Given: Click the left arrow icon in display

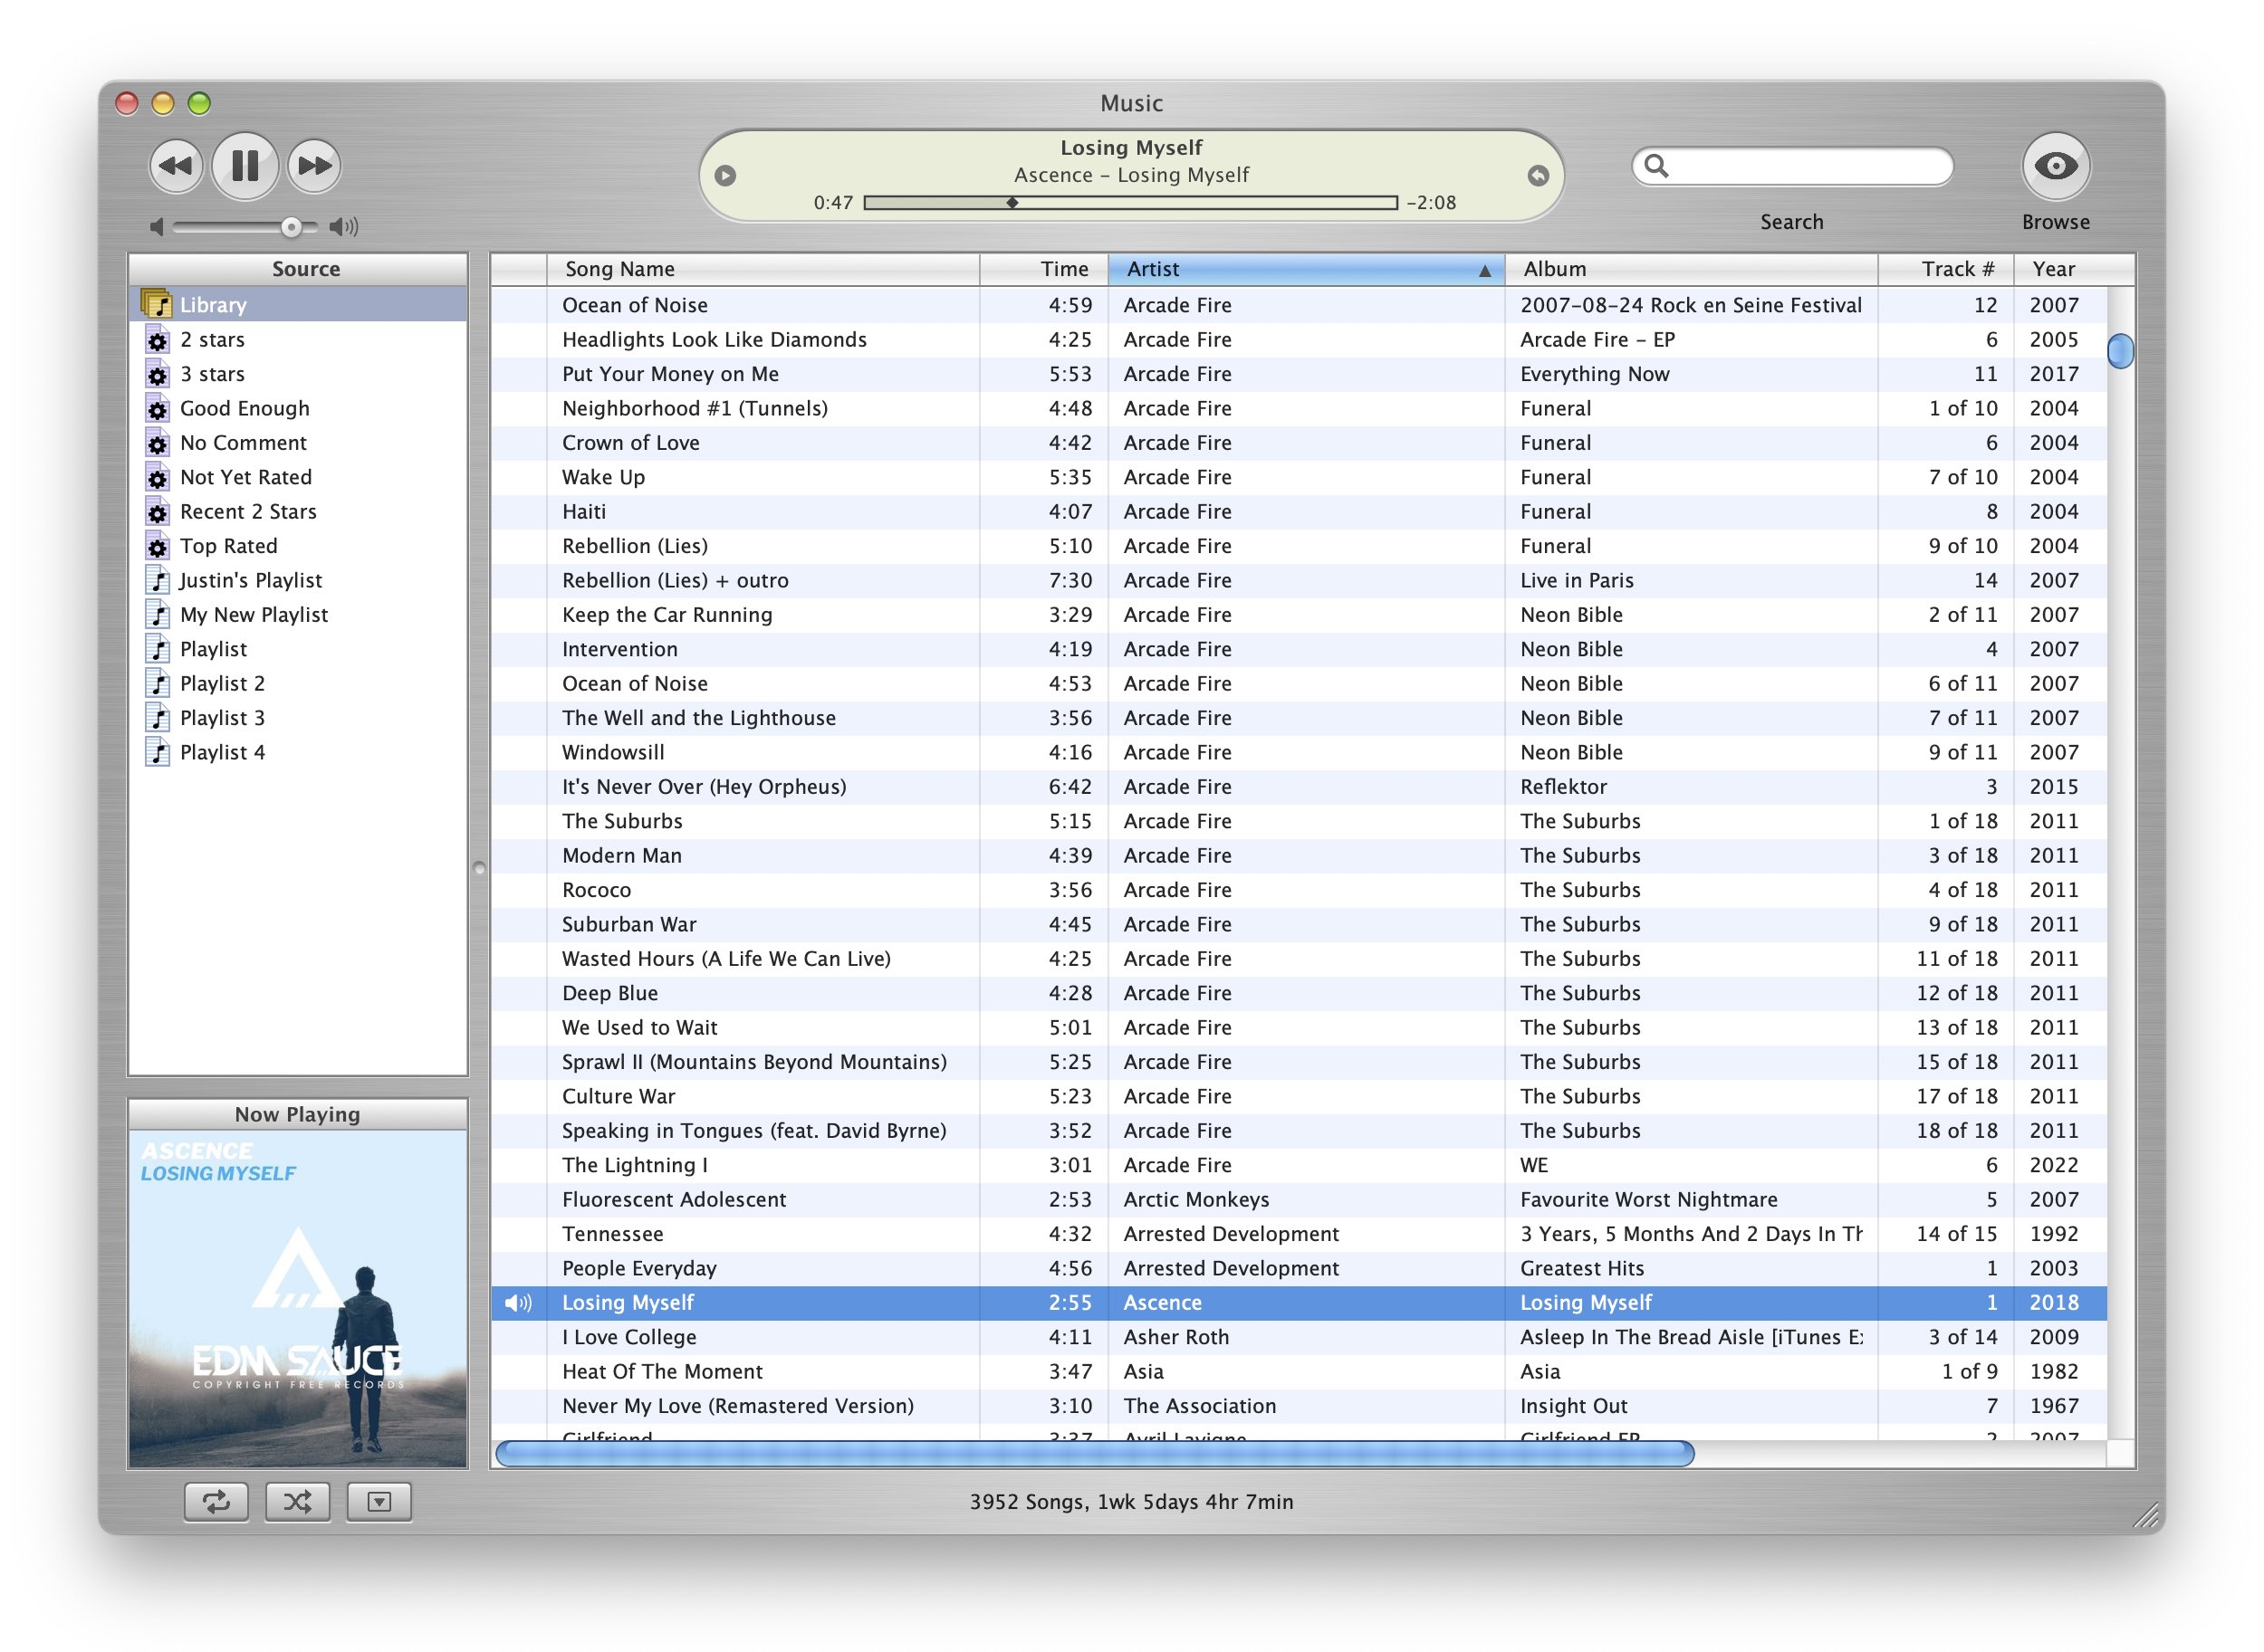Looking at the screenshot, I should (725, 176).
